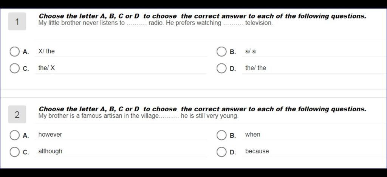Click the 'however' answer text
Viewport: 387px width, 177px height.
pyautogui.click(x=50, y=135)
